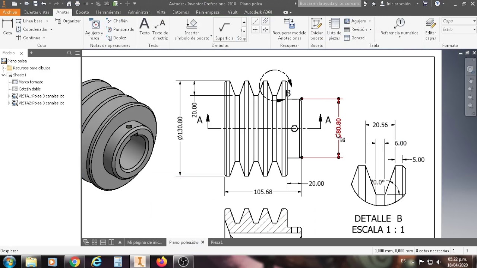Click Organizar dimensions tool
Image resolution: width=477 pixels, height=268 pixels.
68,21
